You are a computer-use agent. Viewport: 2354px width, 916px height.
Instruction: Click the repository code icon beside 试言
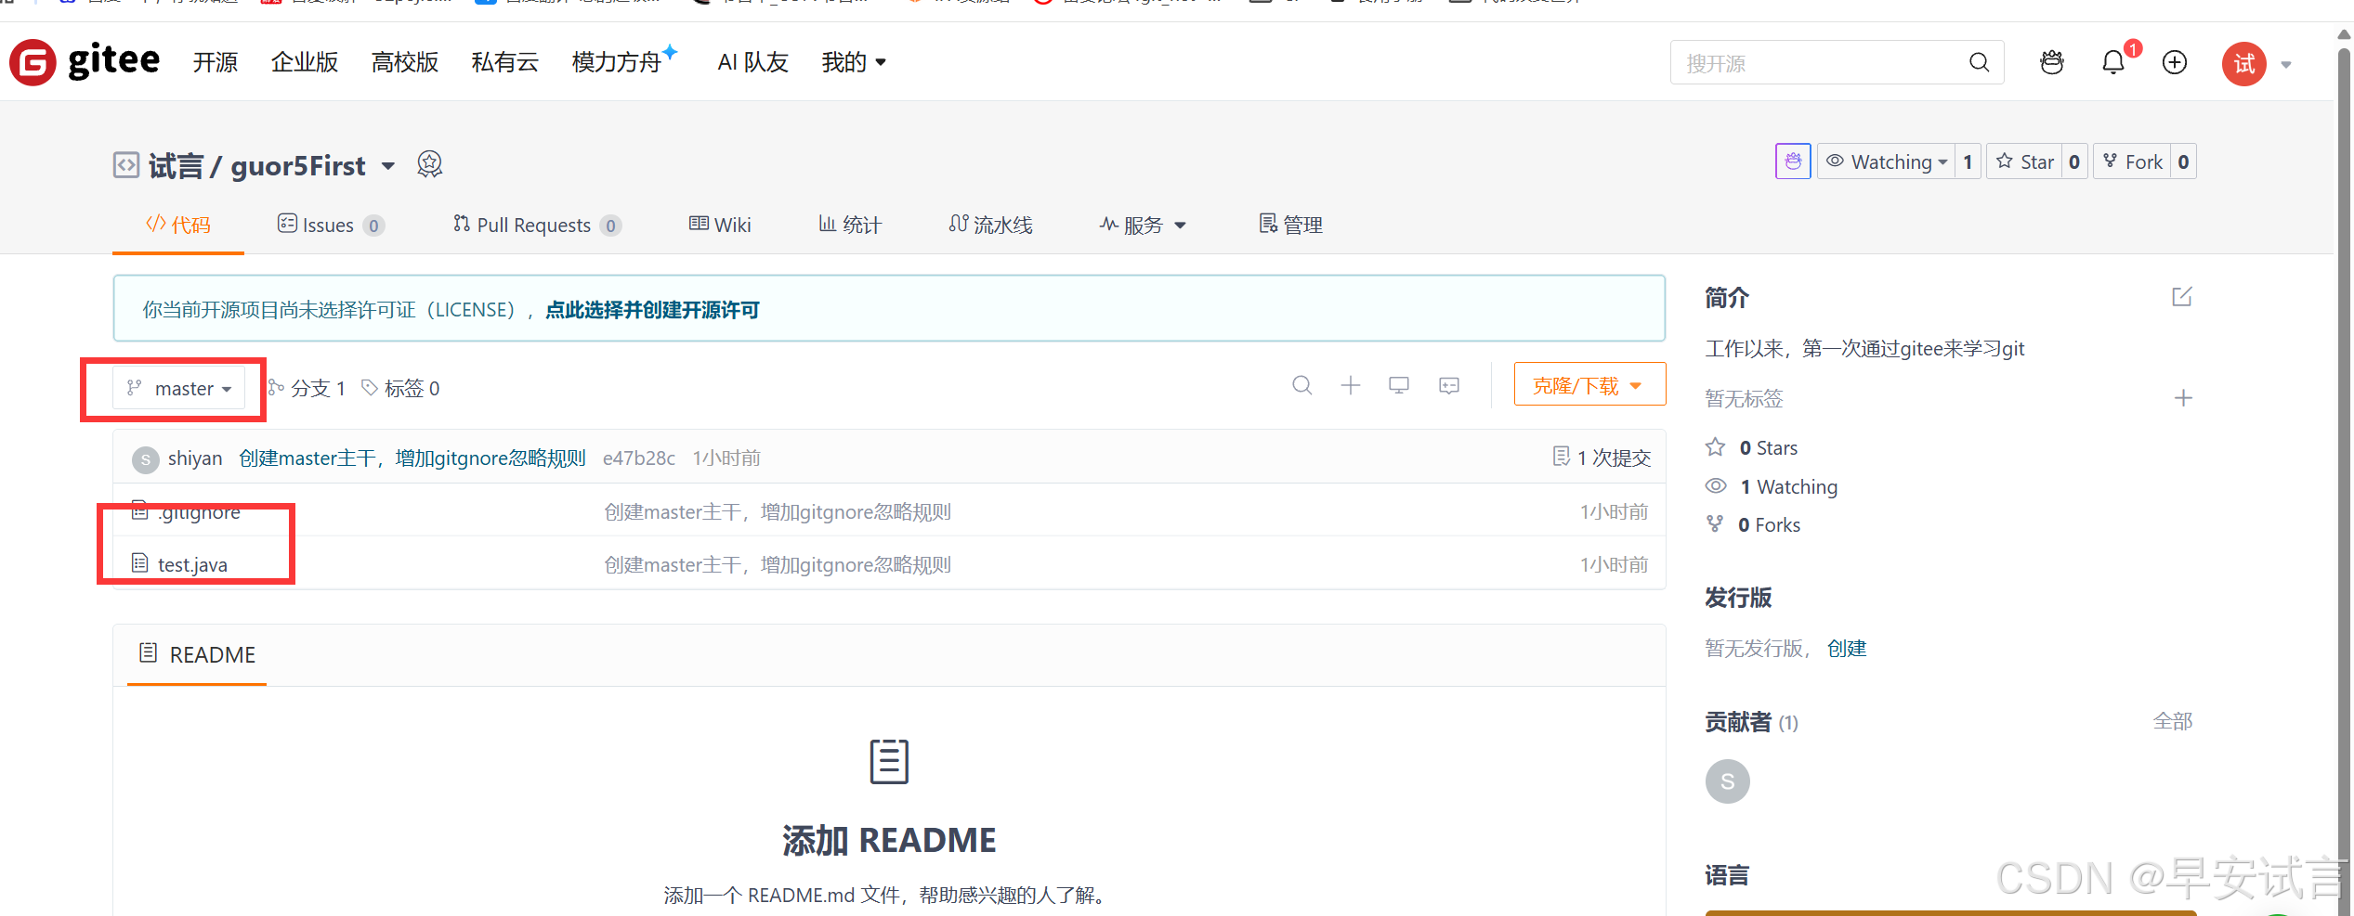click(126, 165)
